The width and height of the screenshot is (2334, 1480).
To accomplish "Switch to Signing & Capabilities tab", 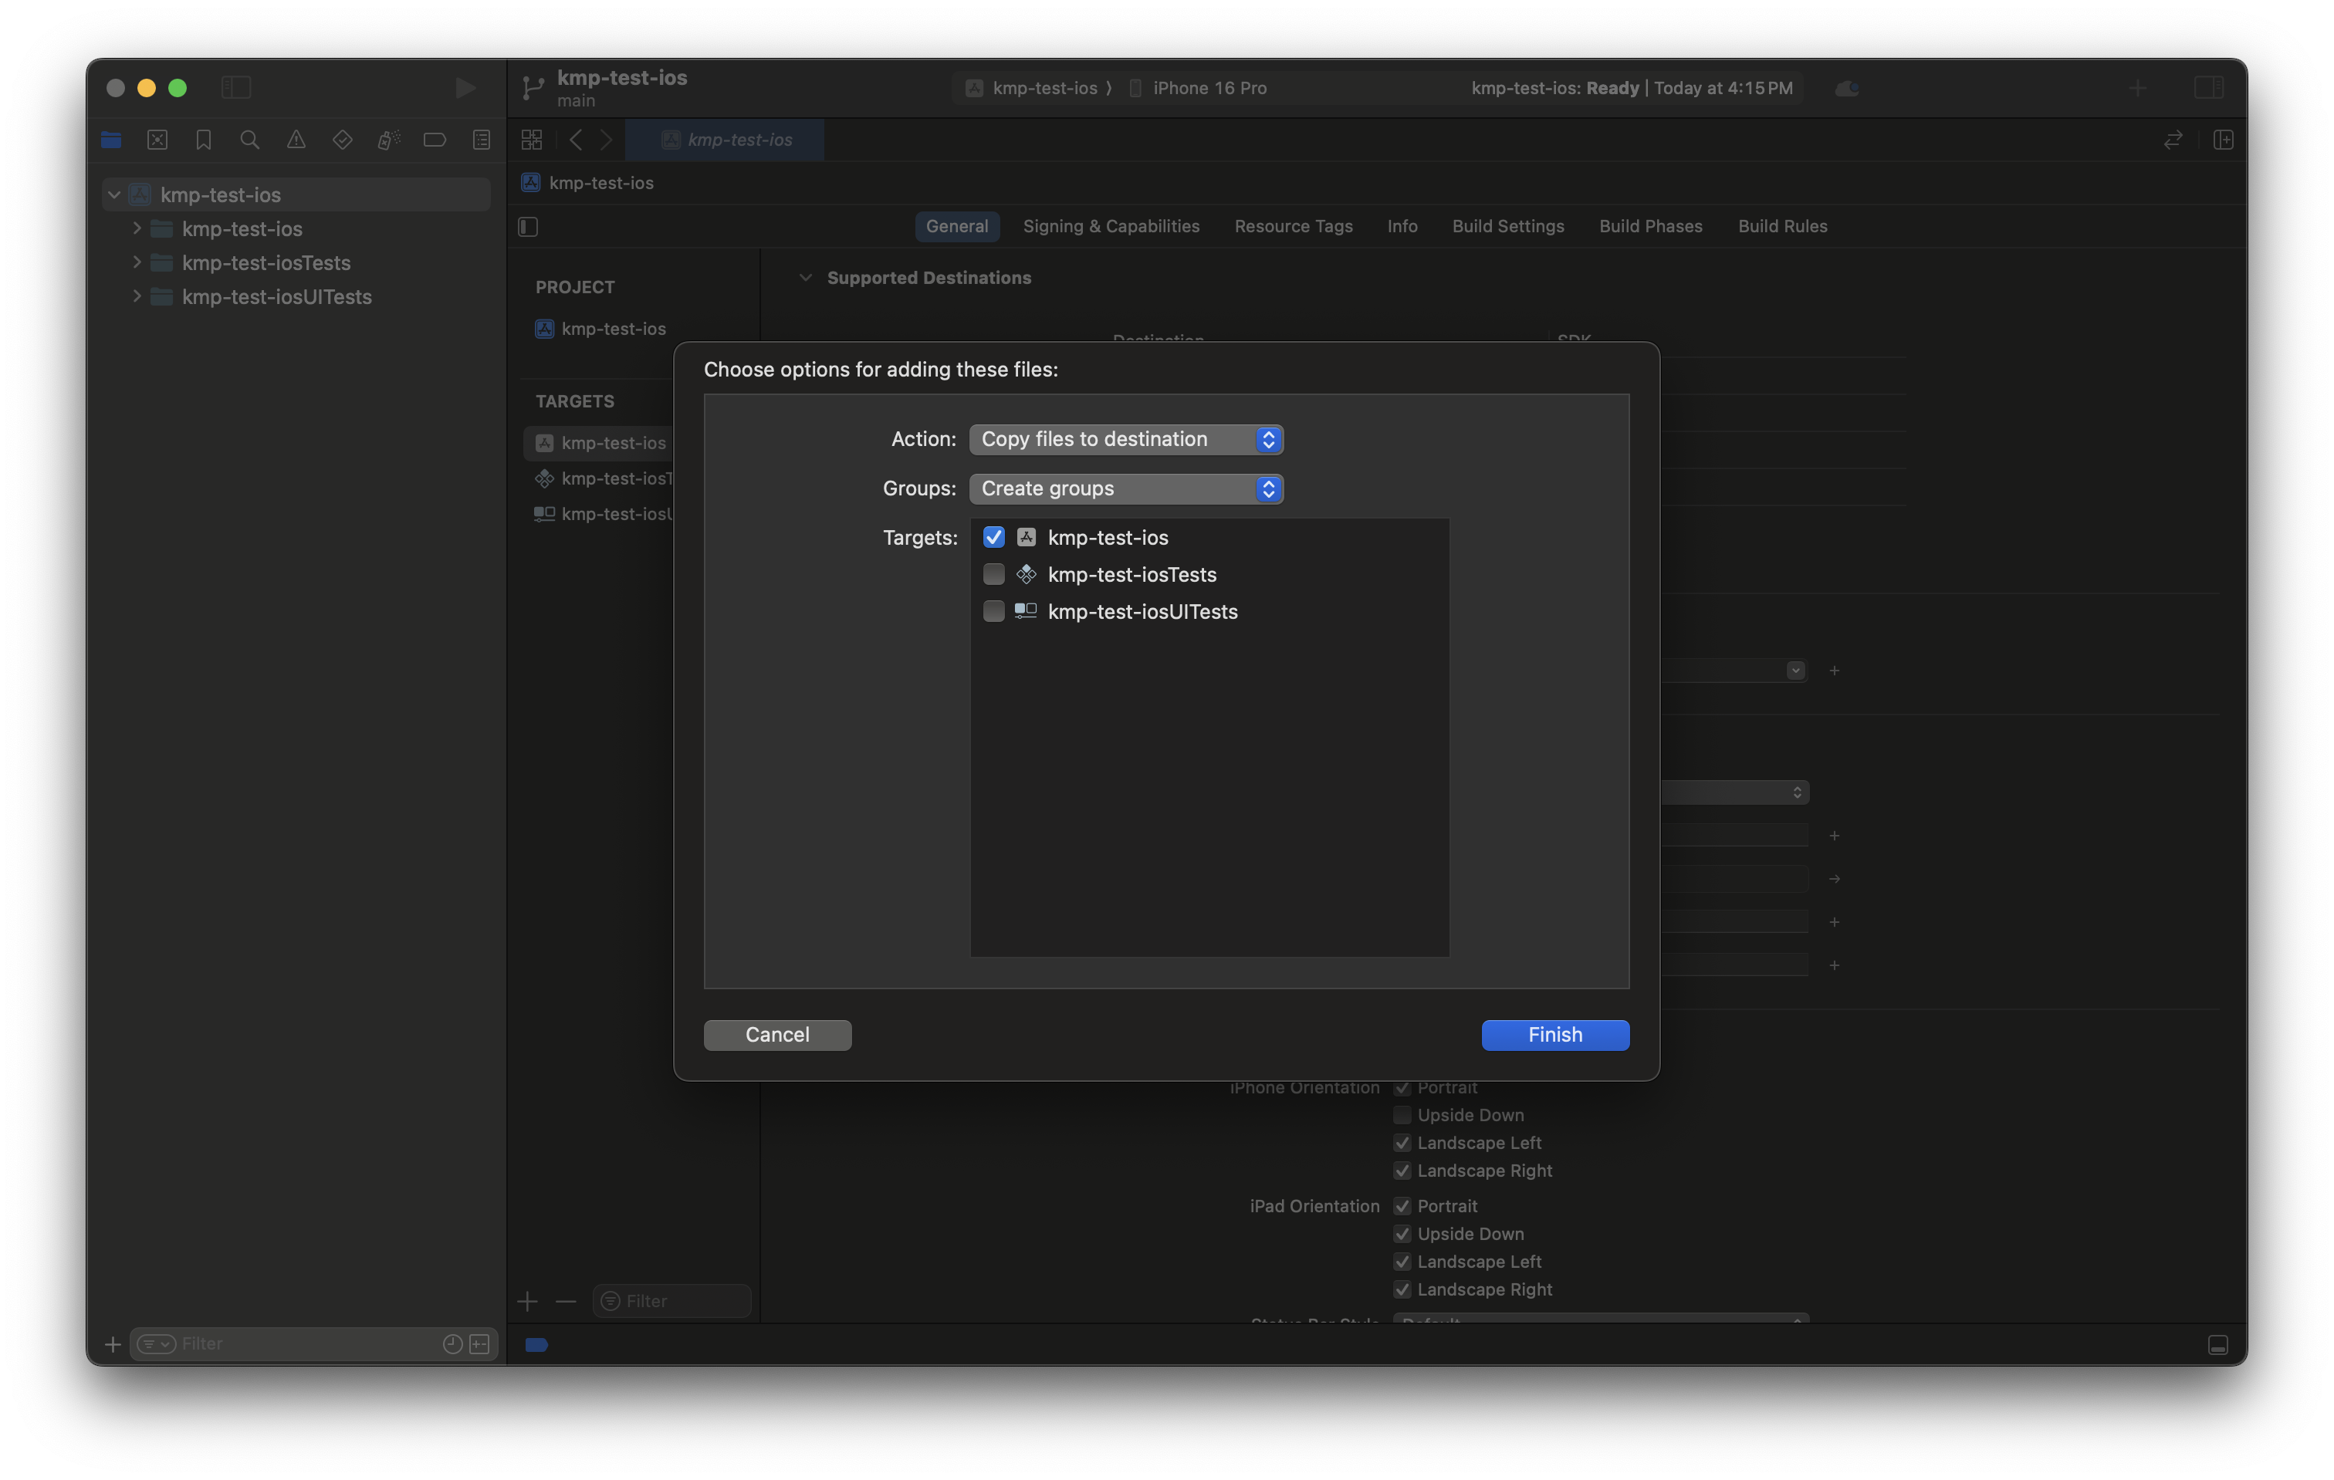I will tap(1111, 226).
